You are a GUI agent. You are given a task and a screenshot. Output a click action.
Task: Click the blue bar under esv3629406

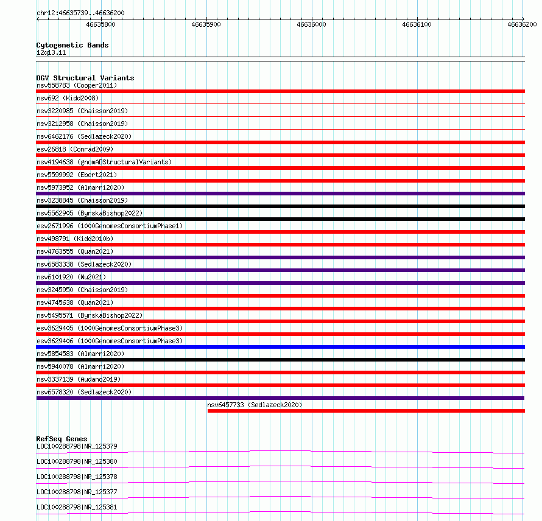[280, 347]
